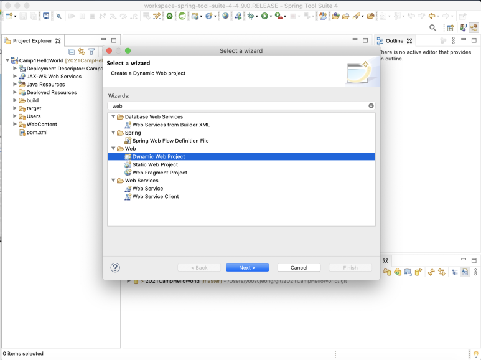Viewport: 481px width, 360px height.
Task: Expand the Java Resources node
Action: pos(15,84)
